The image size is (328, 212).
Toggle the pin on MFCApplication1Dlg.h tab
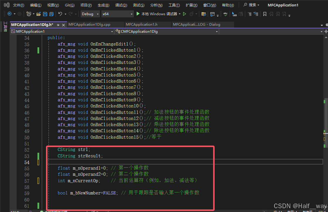[x=58, y=25]
